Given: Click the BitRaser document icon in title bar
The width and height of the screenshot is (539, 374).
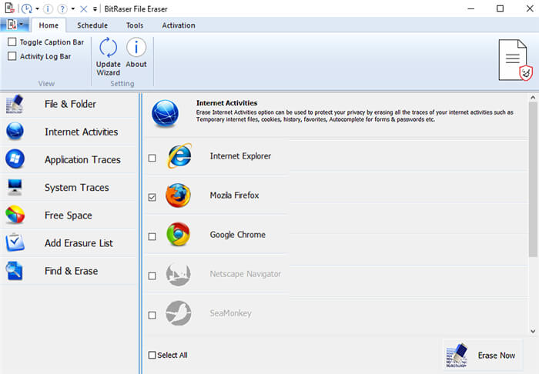Looking at the screenshot, I should 9,8.
